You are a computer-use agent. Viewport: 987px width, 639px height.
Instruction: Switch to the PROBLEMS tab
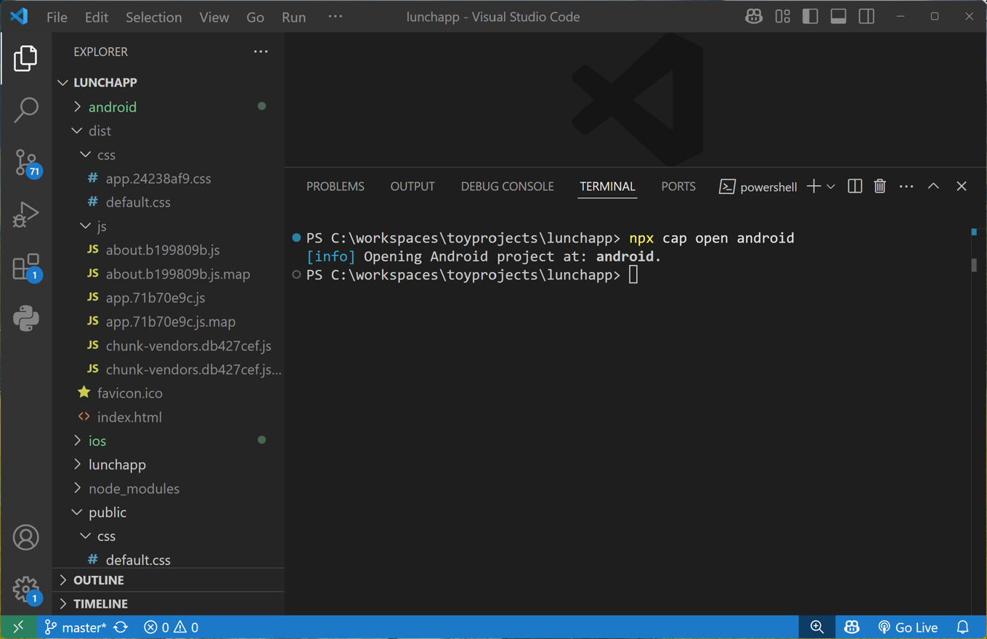coord(336,187)
